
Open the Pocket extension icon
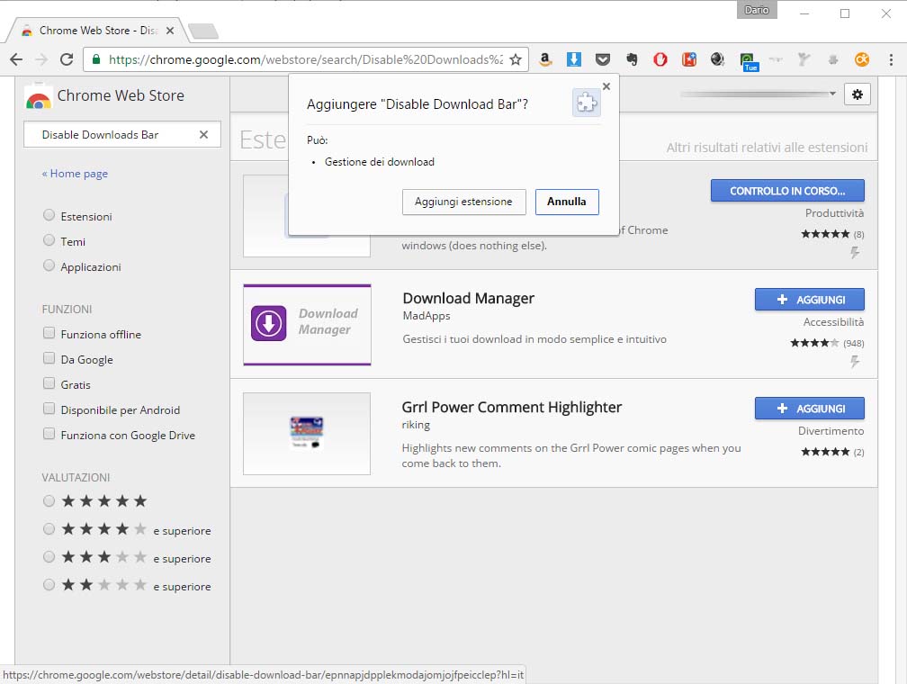(603, 60)
